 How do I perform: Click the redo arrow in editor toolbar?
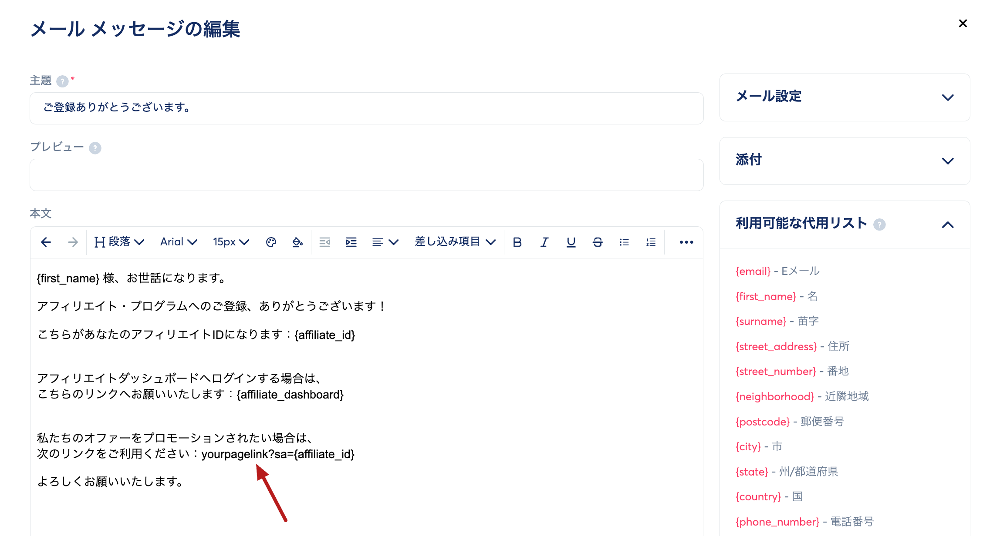73,242
